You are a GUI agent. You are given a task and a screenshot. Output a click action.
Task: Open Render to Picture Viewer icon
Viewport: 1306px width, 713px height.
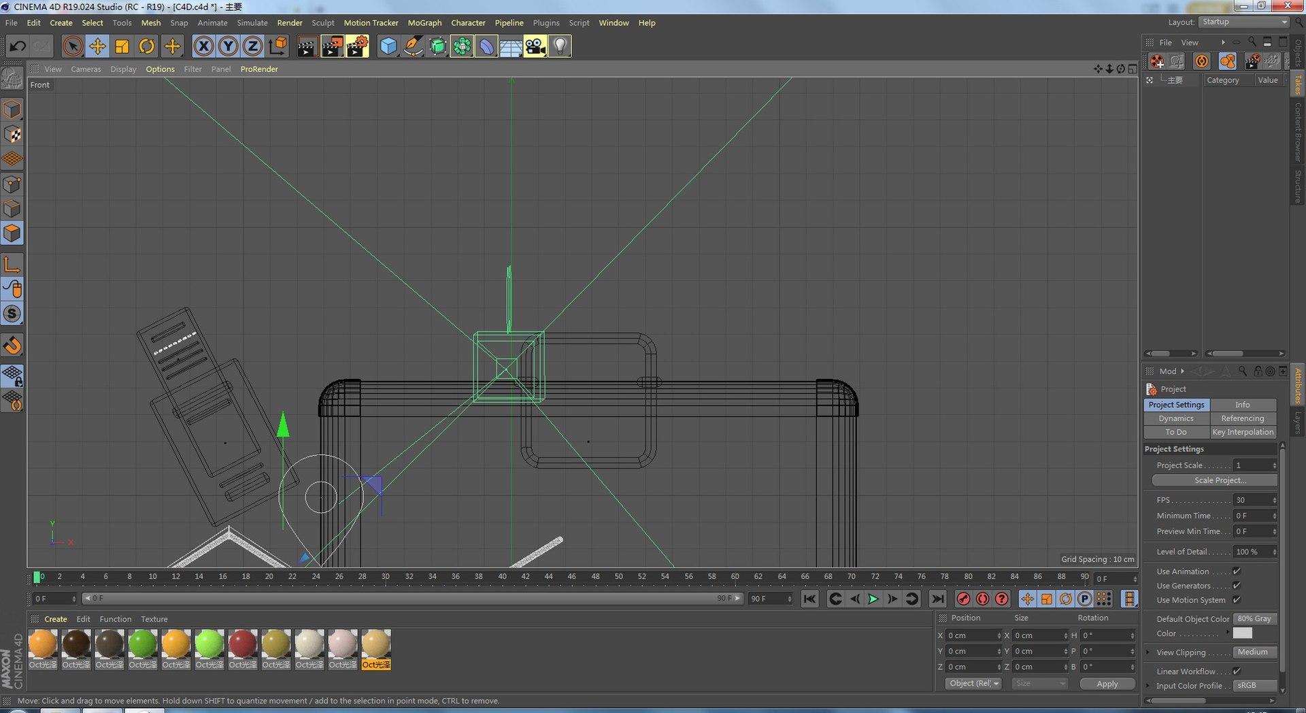(332, 46)
